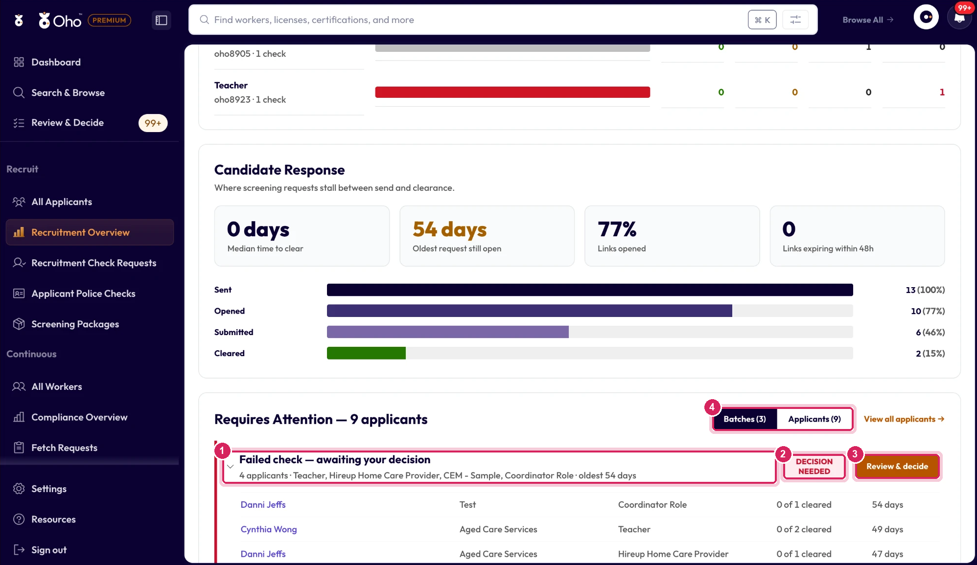Screen dimensions: 977x565
Task: Open Screening Packages menu item
Action: point(90,324)
